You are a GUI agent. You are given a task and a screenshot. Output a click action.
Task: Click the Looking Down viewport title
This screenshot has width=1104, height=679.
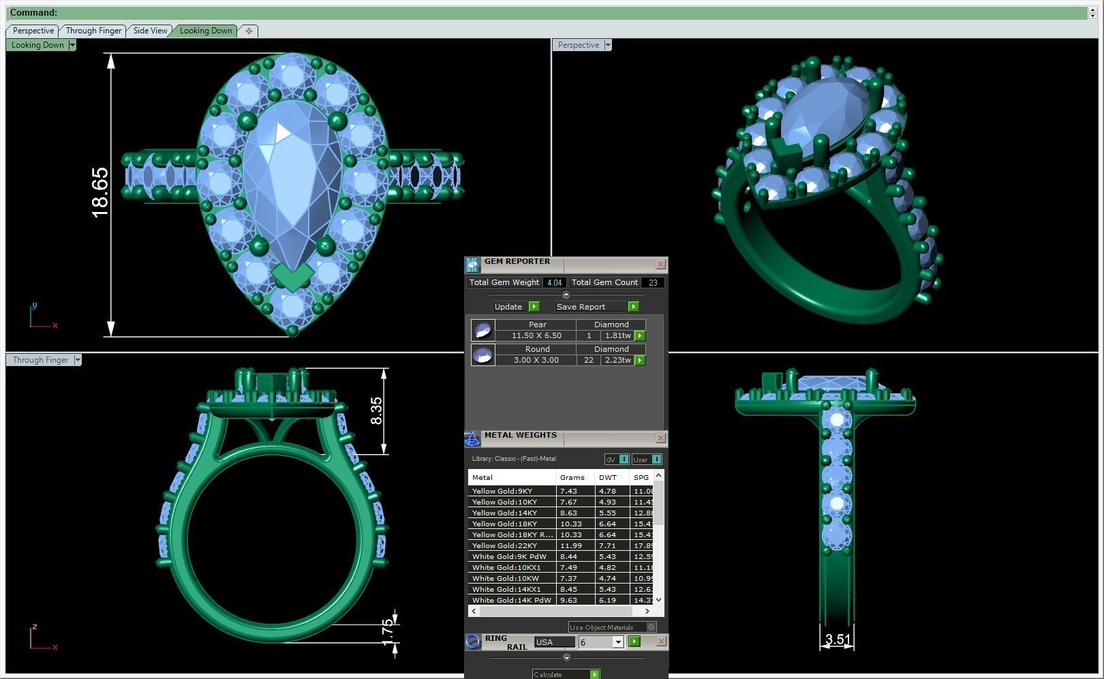click(x=37, y=45)
